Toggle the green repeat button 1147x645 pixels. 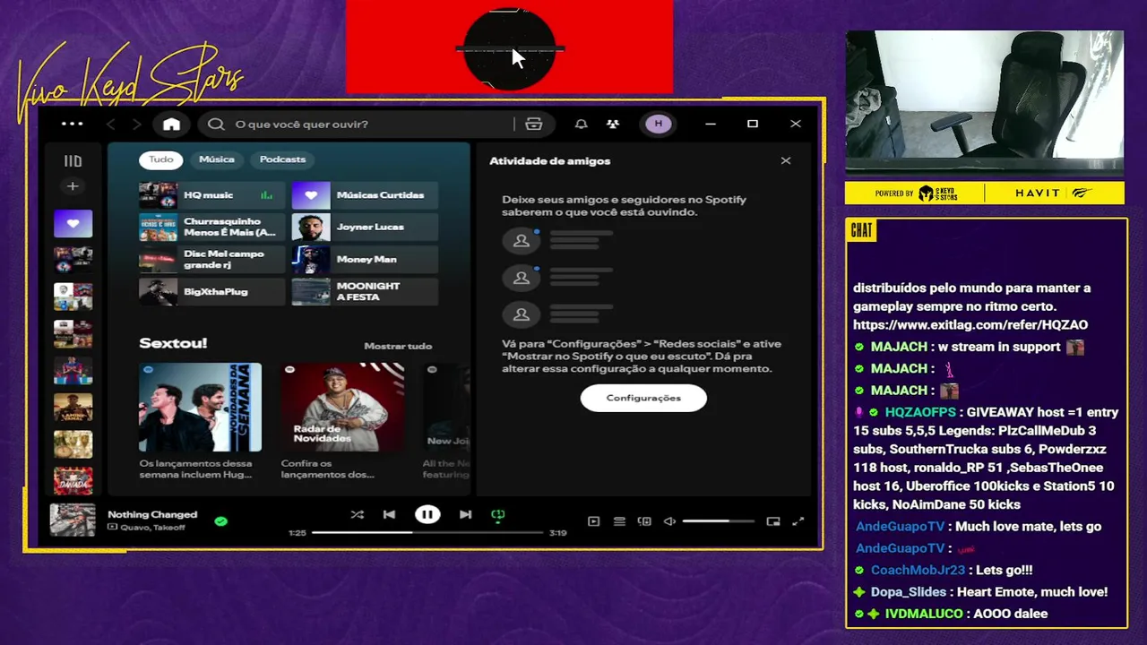coord(498,514)
